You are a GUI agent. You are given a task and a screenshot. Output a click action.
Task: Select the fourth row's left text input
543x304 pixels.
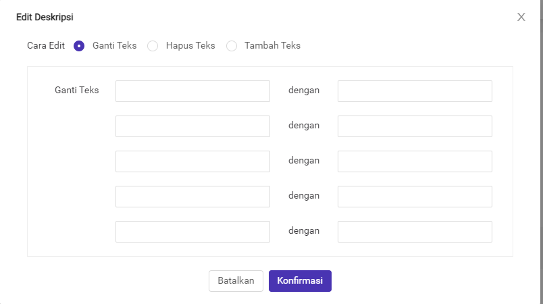click(x=192, y=197)
